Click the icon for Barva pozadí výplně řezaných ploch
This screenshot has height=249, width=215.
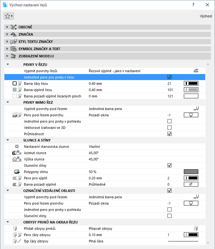click(17, 96)
